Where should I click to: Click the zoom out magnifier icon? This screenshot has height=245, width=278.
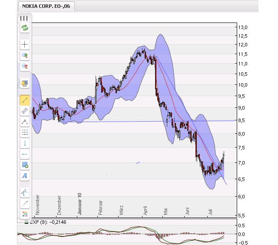[25, 66]
